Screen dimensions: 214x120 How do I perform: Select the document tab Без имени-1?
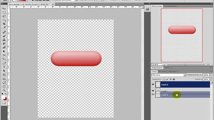(x=29, y=4)
